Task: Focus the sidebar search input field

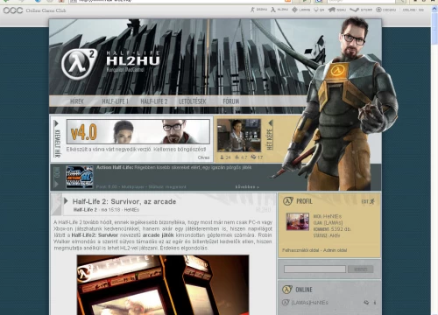Action: pos(314,269)
